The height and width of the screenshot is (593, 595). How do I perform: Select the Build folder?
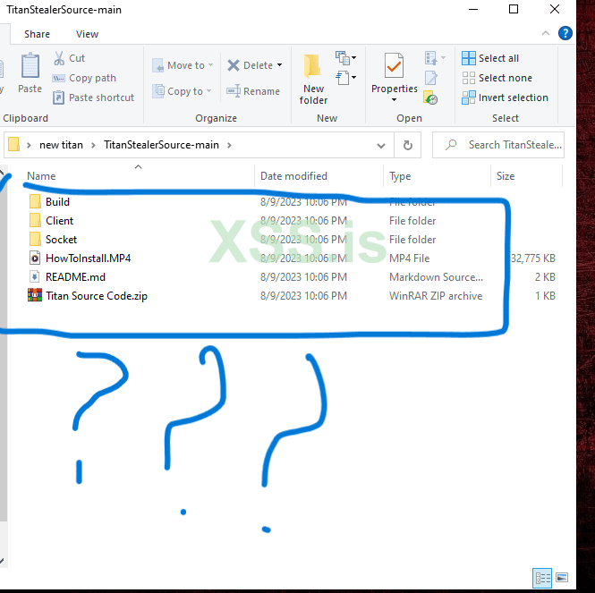click(x=57, y=202)
